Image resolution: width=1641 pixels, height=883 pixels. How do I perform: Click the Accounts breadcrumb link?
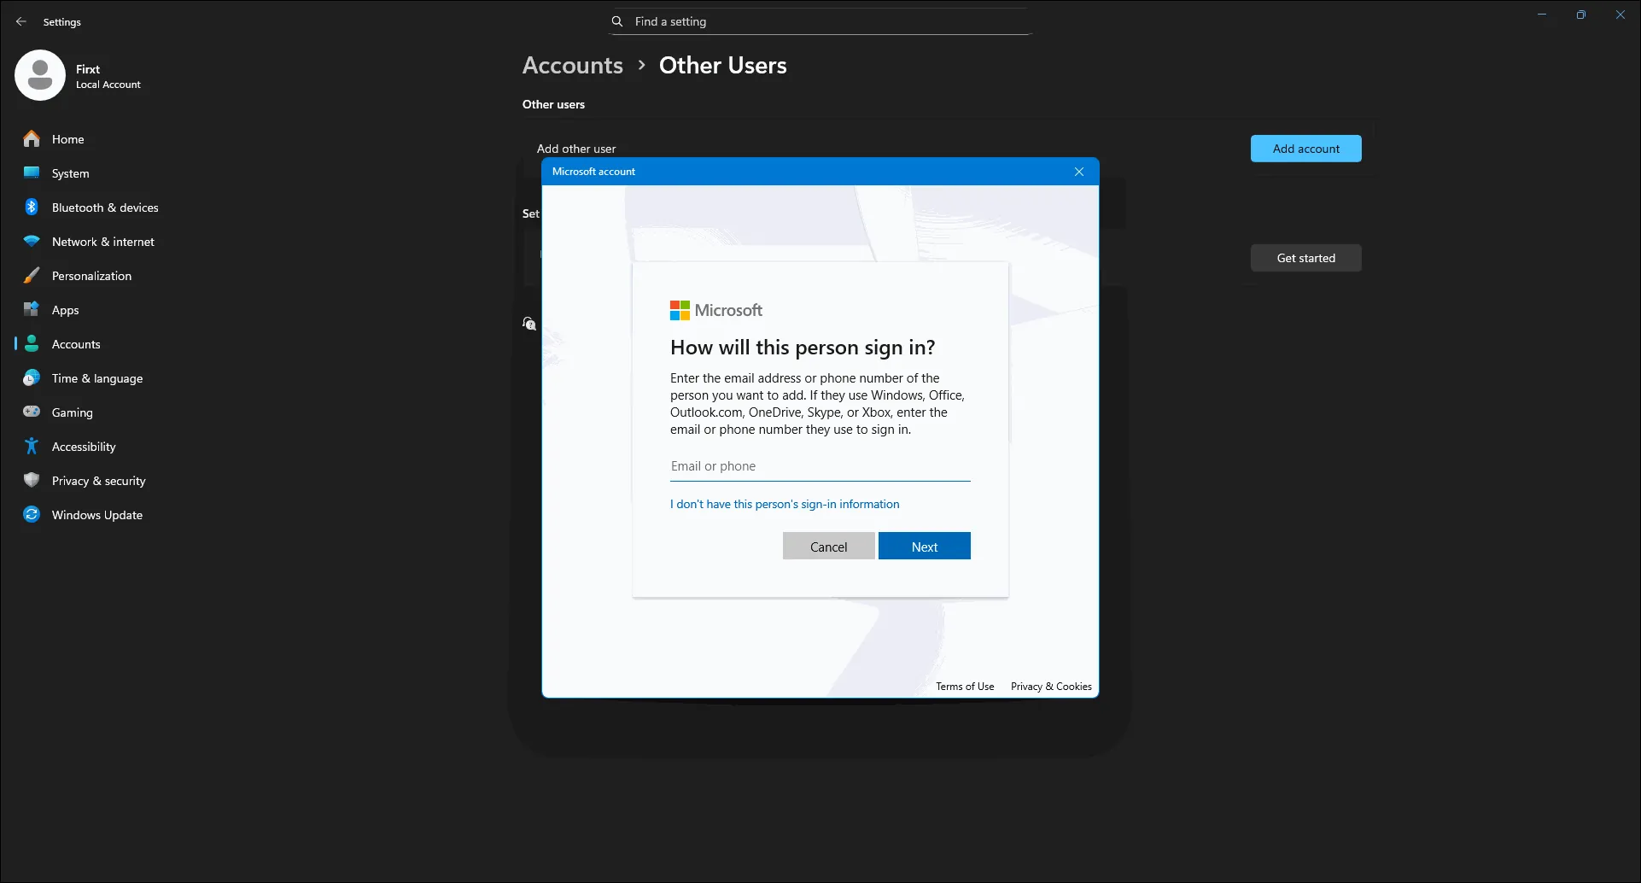572,66
